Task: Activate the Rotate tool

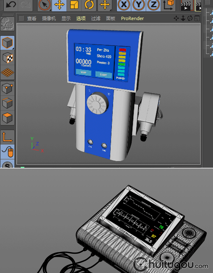Action: (x=89, y=5)
